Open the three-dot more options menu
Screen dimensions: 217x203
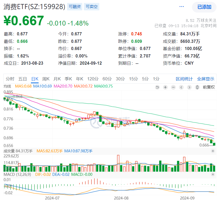click(182, 7)
